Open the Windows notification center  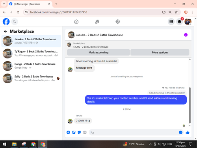pos(191,144)
